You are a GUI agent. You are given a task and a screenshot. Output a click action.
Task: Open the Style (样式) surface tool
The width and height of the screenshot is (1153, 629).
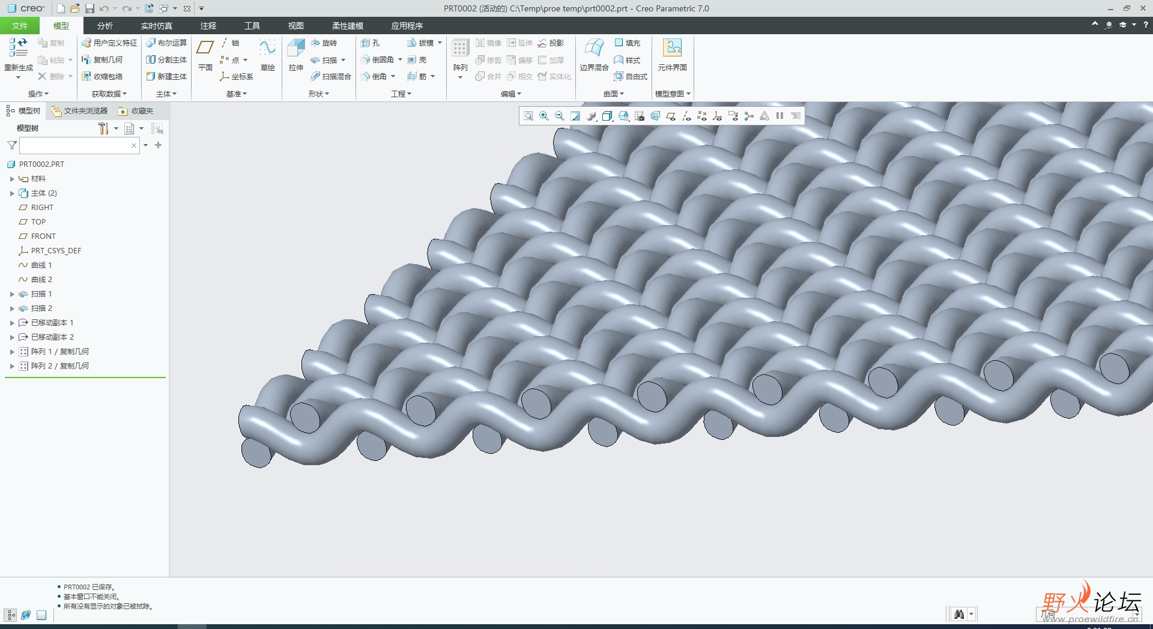pyautogui.click(x=627, y=60)
